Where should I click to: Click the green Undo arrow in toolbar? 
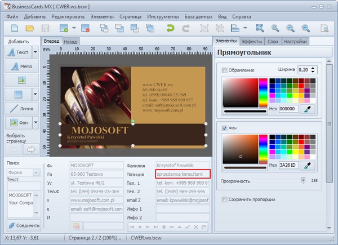point(170,28)
